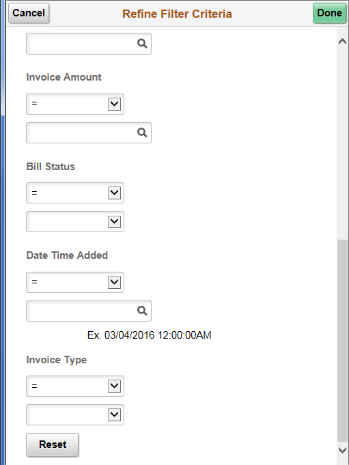The height and width of the screenshot is (465, 349).
Task: Click the scrollbar up arrow
Action: click(x=342, y=42)
